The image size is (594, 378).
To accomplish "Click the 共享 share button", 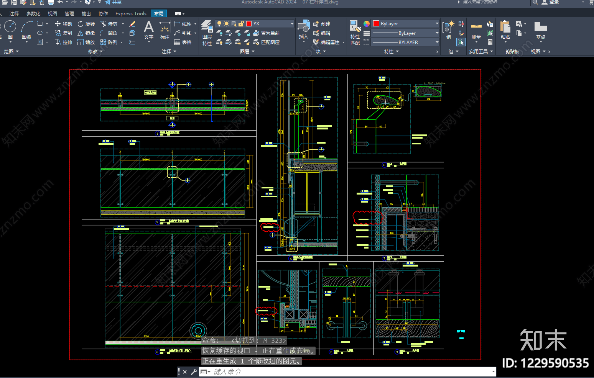I will click(x=113, y=2).
